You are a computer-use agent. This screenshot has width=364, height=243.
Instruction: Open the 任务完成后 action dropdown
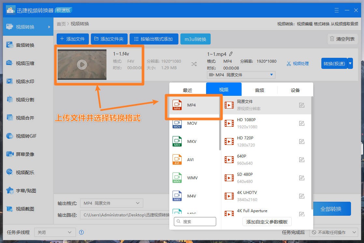pyautogui.click(x=334, y=232)
